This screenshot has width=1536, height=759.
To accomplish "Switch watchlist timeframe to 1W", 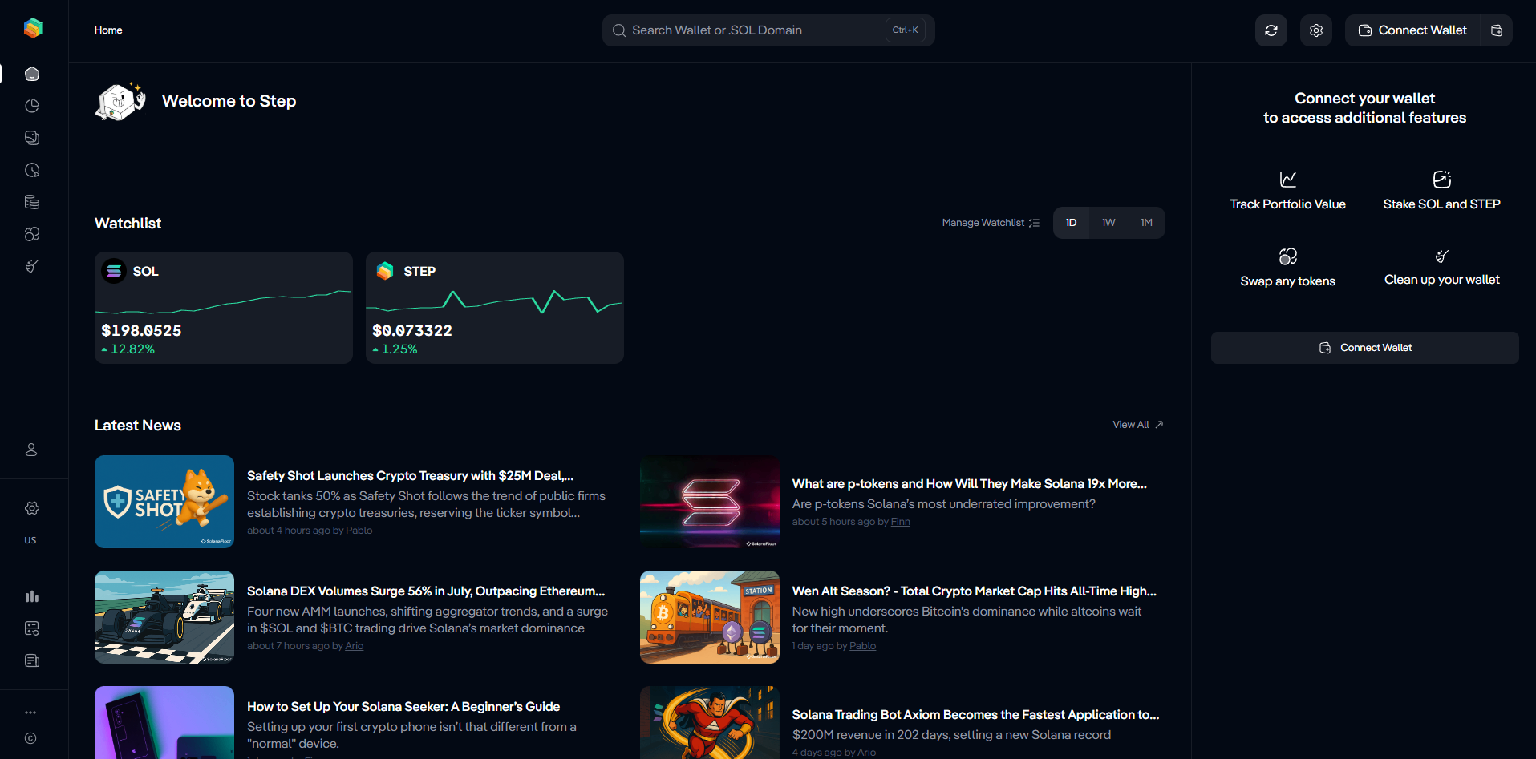I will [1108, 223].
